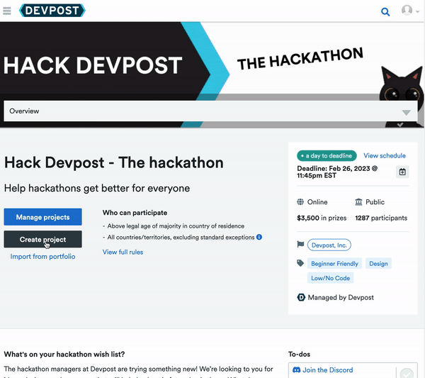Viewport: 425px width, 378px height.
Task: Add deadline to calendar icon
Action: (x=402, y=172)
